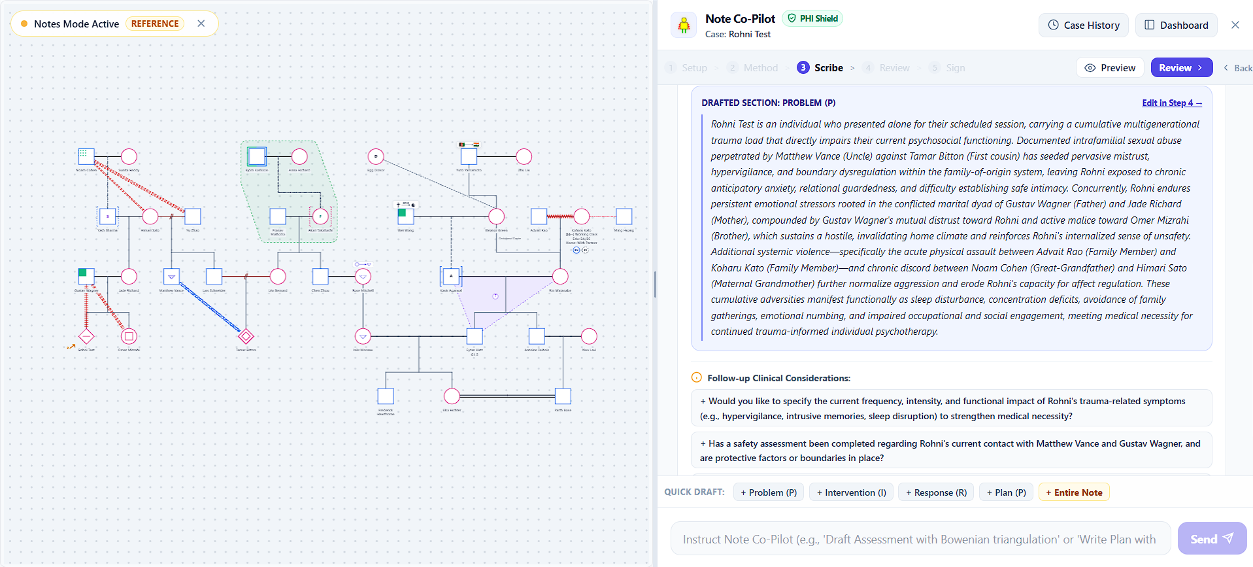Image resolution: width=1253 pixels, height=567 pixels.
Task: Select the Kaharu Kato circle node
Action: click(581, 216)
